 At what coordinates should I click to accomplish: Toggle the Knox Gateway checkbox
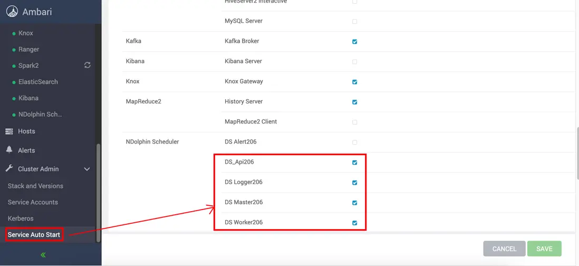pos(354,82)
